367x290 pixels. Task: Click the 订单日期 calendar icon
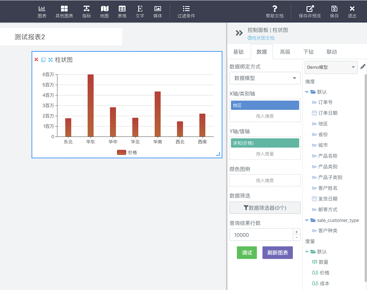click(x=314, y=113)
